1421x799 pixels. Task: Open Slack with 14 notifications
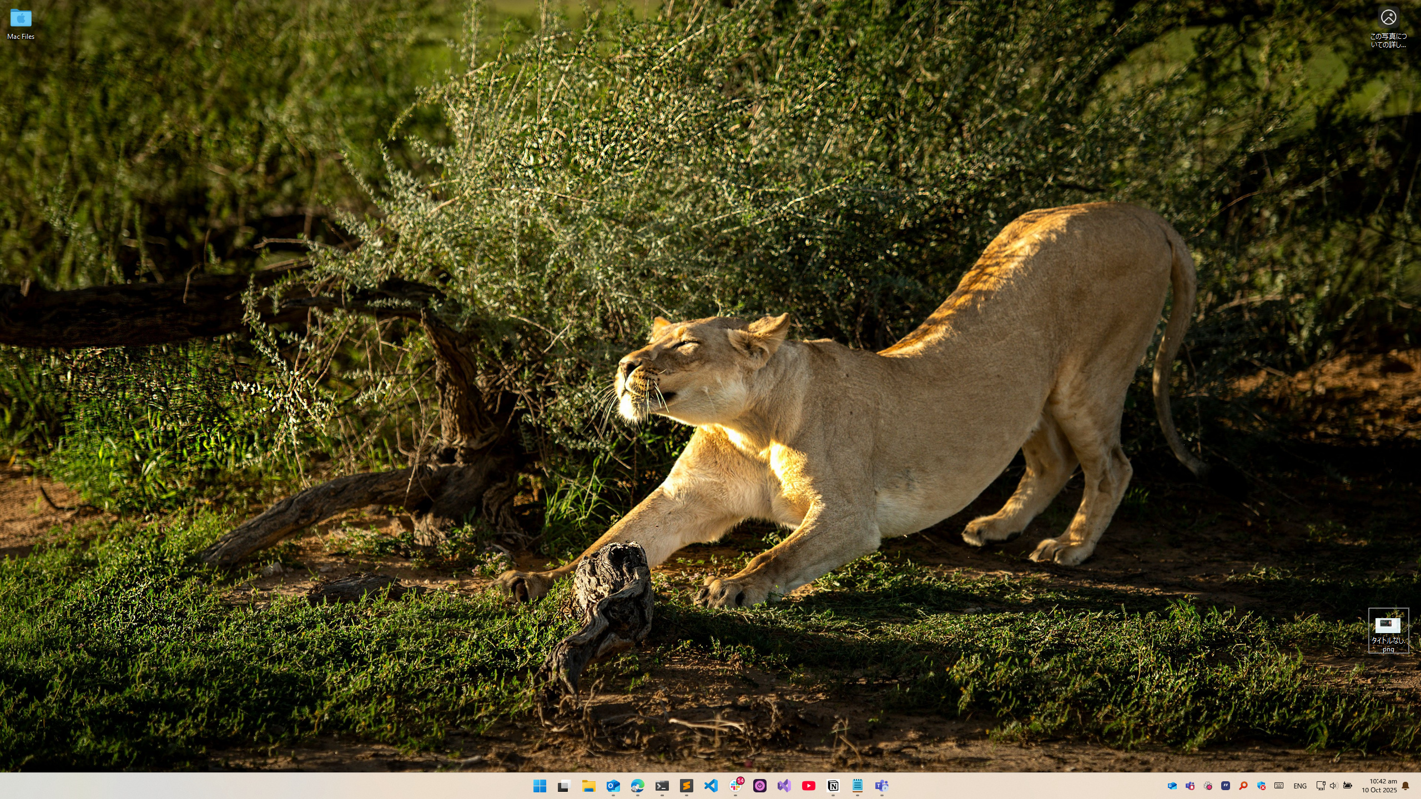[x=735, y=786]
